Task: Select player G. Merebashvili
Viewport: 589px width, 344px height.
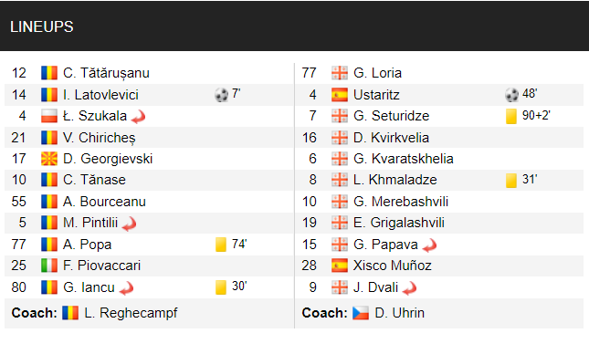Action: tap(401, 202)
